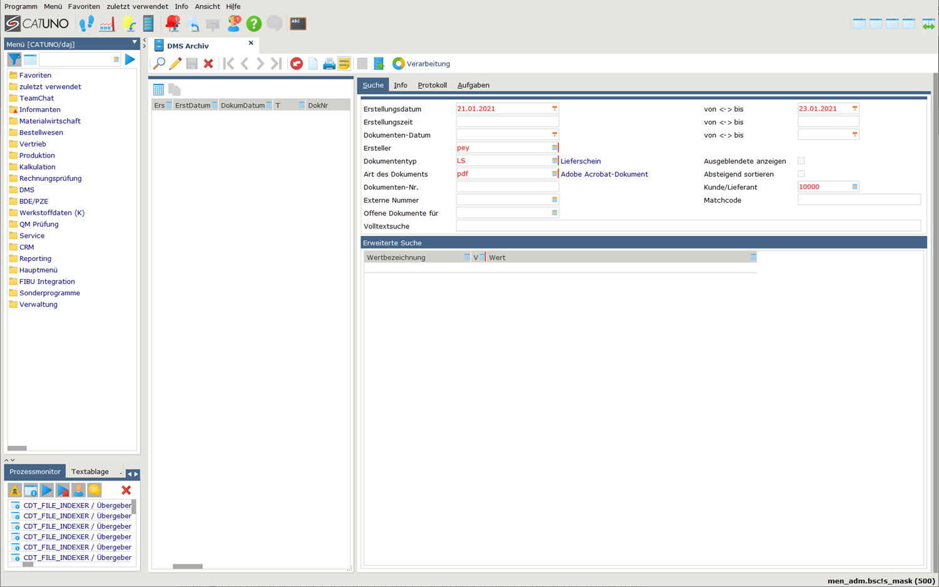Click the yellow pencil edit icon
939x587 pixels.
[x=175, y=63]
